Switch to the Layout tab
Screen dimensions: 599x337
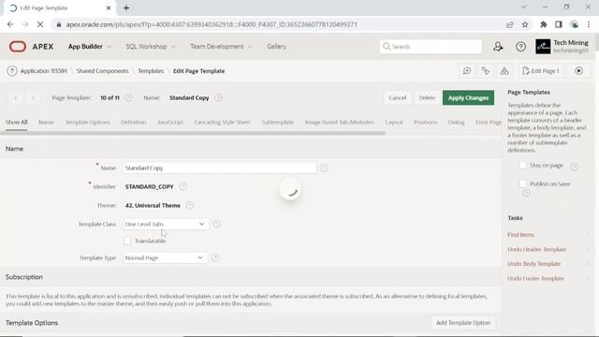pyautogui.click(x=394, y=123)
